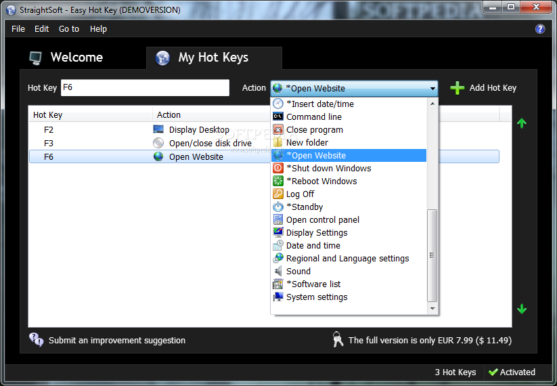Image resolution: width=557 pixels, height=386 pixels.
Task: Click the Insert date/time clock icon
Action: click(x=277, y=104)
